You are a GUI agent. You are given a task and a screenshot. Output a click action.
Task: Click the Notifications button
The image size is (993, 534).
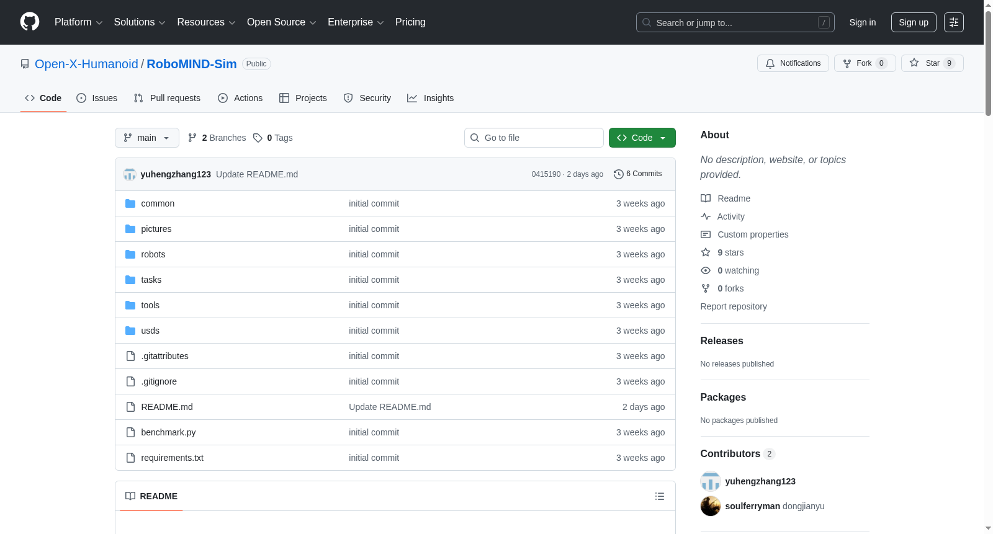(x=793, y=63)
